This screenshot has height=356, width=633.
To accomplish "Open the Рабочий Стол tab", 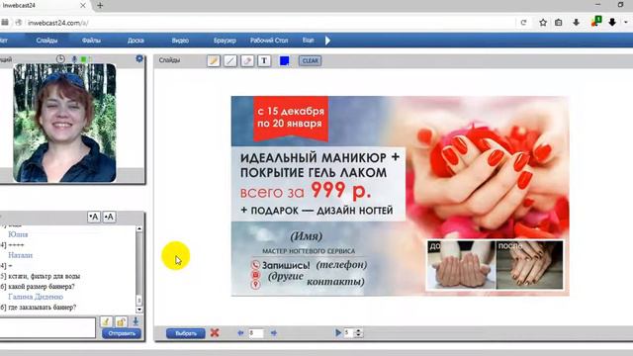I will tap(269, 41).
